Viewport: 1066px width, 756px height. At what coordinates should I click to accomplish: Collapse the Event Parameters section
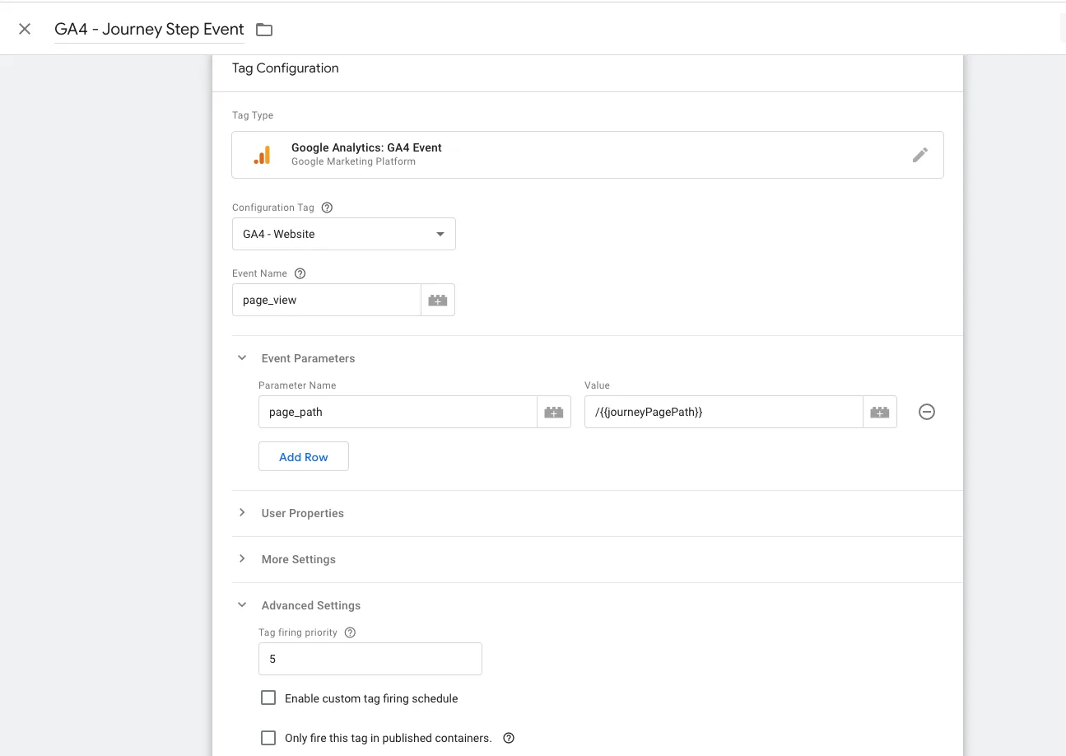[x=242, y=358]
